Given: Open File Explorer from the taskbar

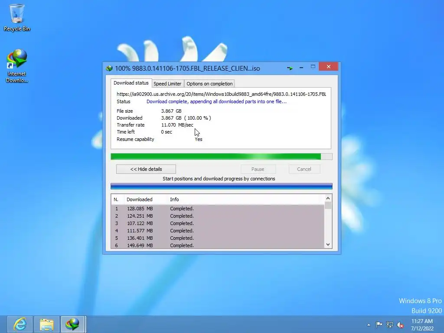Looking at the screenshot, I should tap(47, 324).
